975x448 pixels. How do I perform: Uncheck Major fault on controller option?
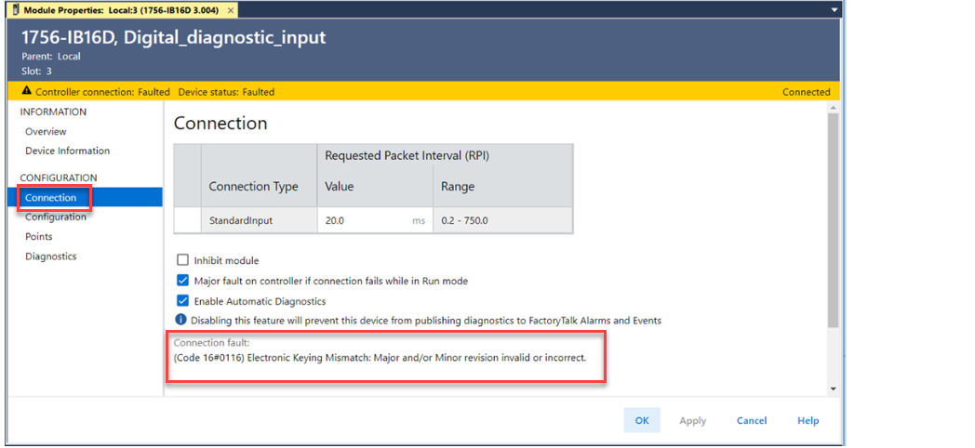pyautogui.click(x=182, y=281)
